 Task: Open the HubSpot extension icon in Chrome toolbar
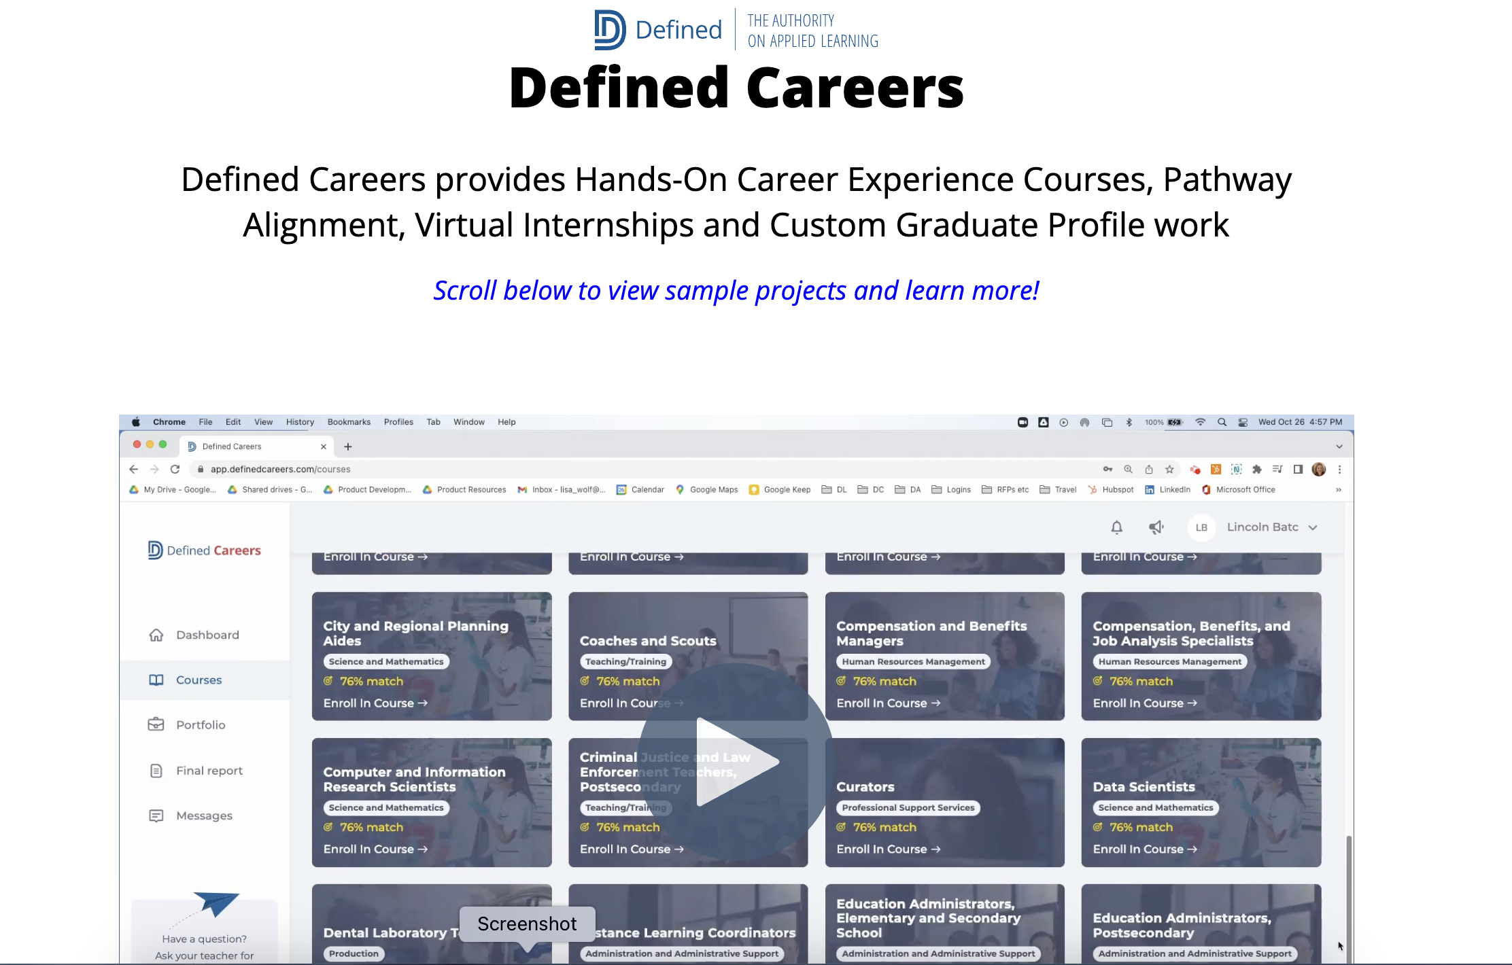pyautogui.click(x=1216, y=469)
